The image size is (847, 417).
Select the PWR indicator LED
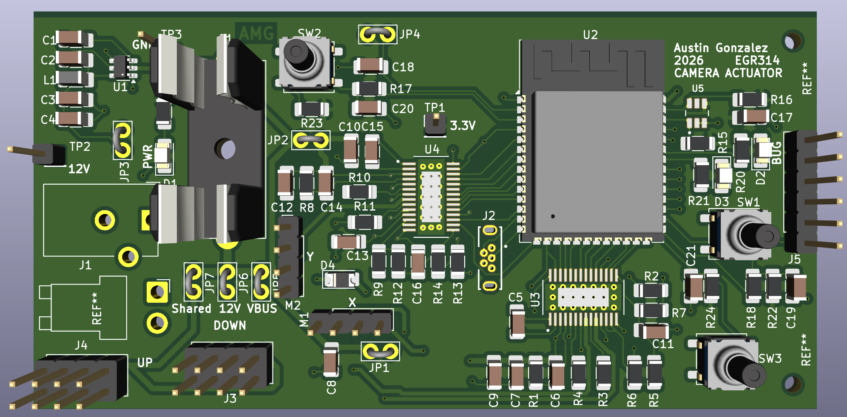[163, 156]
